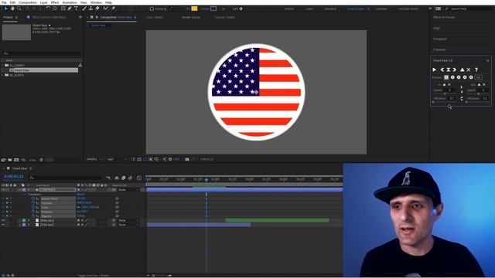Click the Smart Ease question mark help
The image size is (495, 278).
[476, 69]
